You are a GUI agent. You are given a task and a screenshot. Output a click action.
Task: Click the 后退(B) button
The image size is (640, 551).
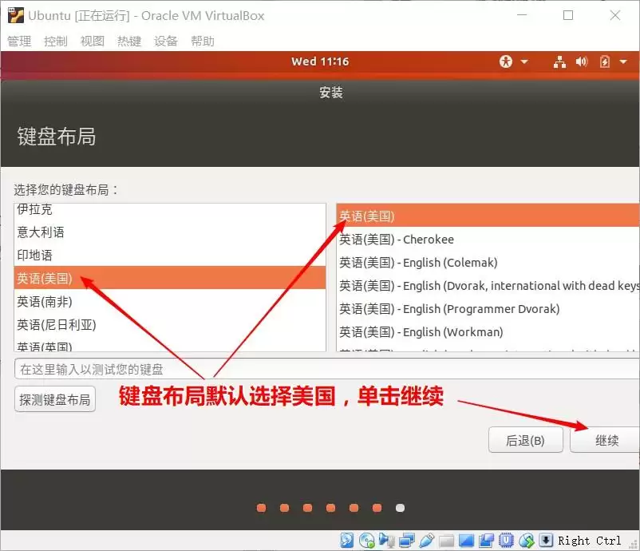(525, 439)
